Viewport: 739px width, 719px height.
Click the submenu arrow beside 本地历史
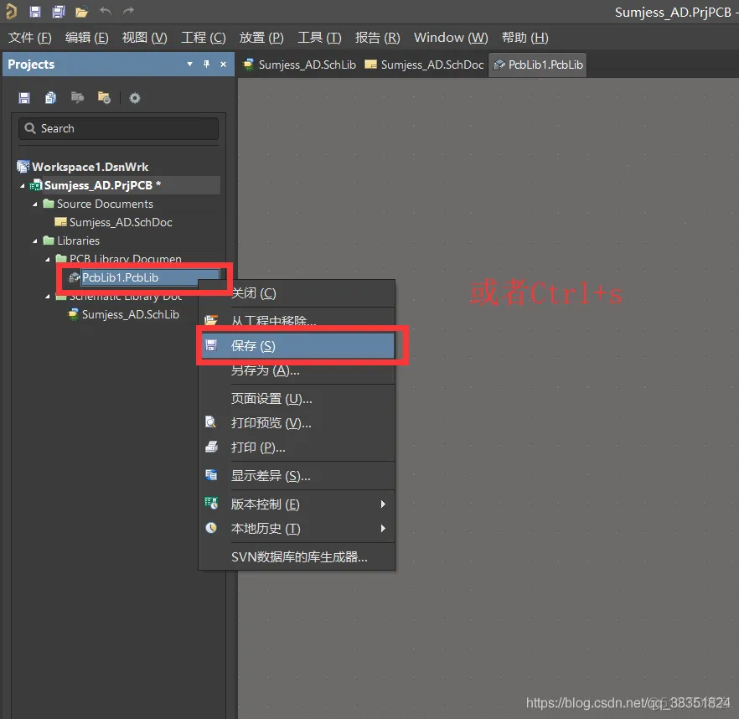click(383, 529)
